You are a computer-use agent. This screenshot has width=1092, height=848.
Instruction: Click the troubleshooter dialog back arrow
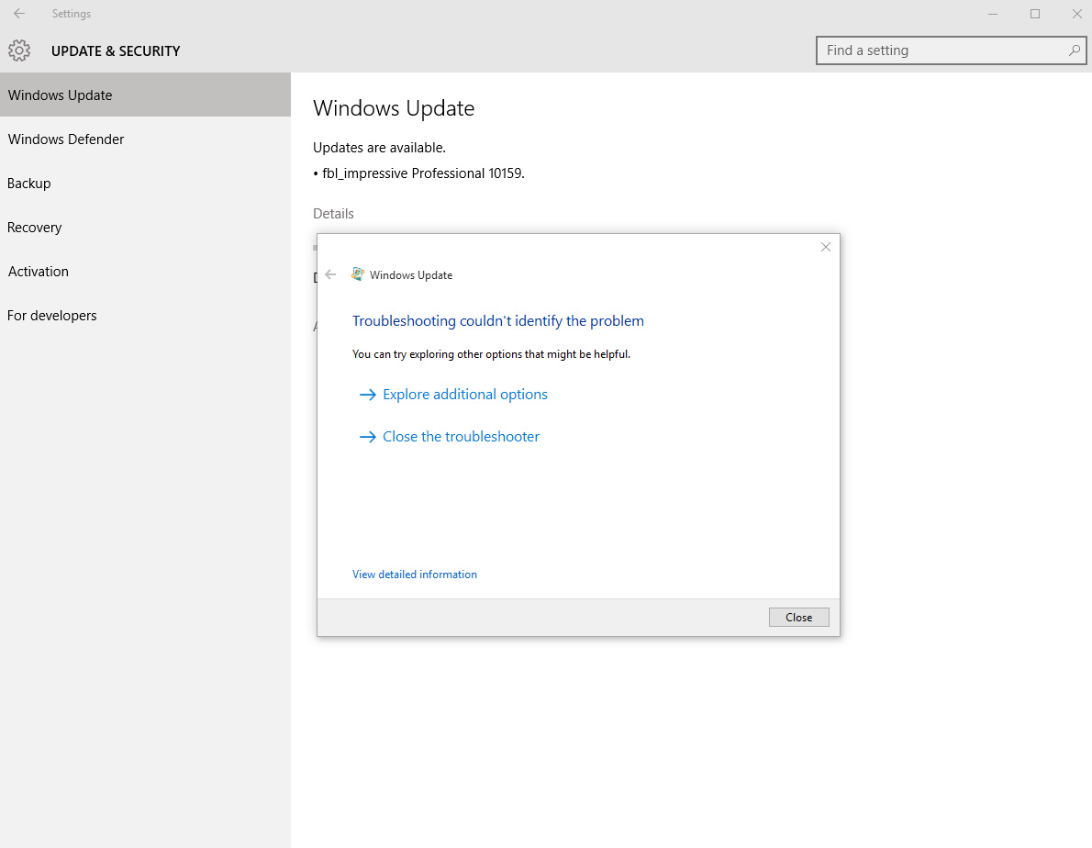pyautogui.click(x=330, y=274)
